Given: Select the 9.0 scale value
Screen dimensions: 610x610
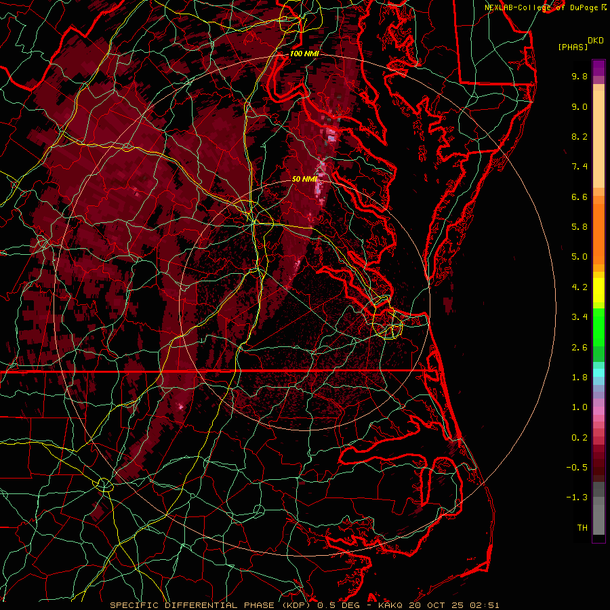Looking at the screenshot, I should [579, 106].
